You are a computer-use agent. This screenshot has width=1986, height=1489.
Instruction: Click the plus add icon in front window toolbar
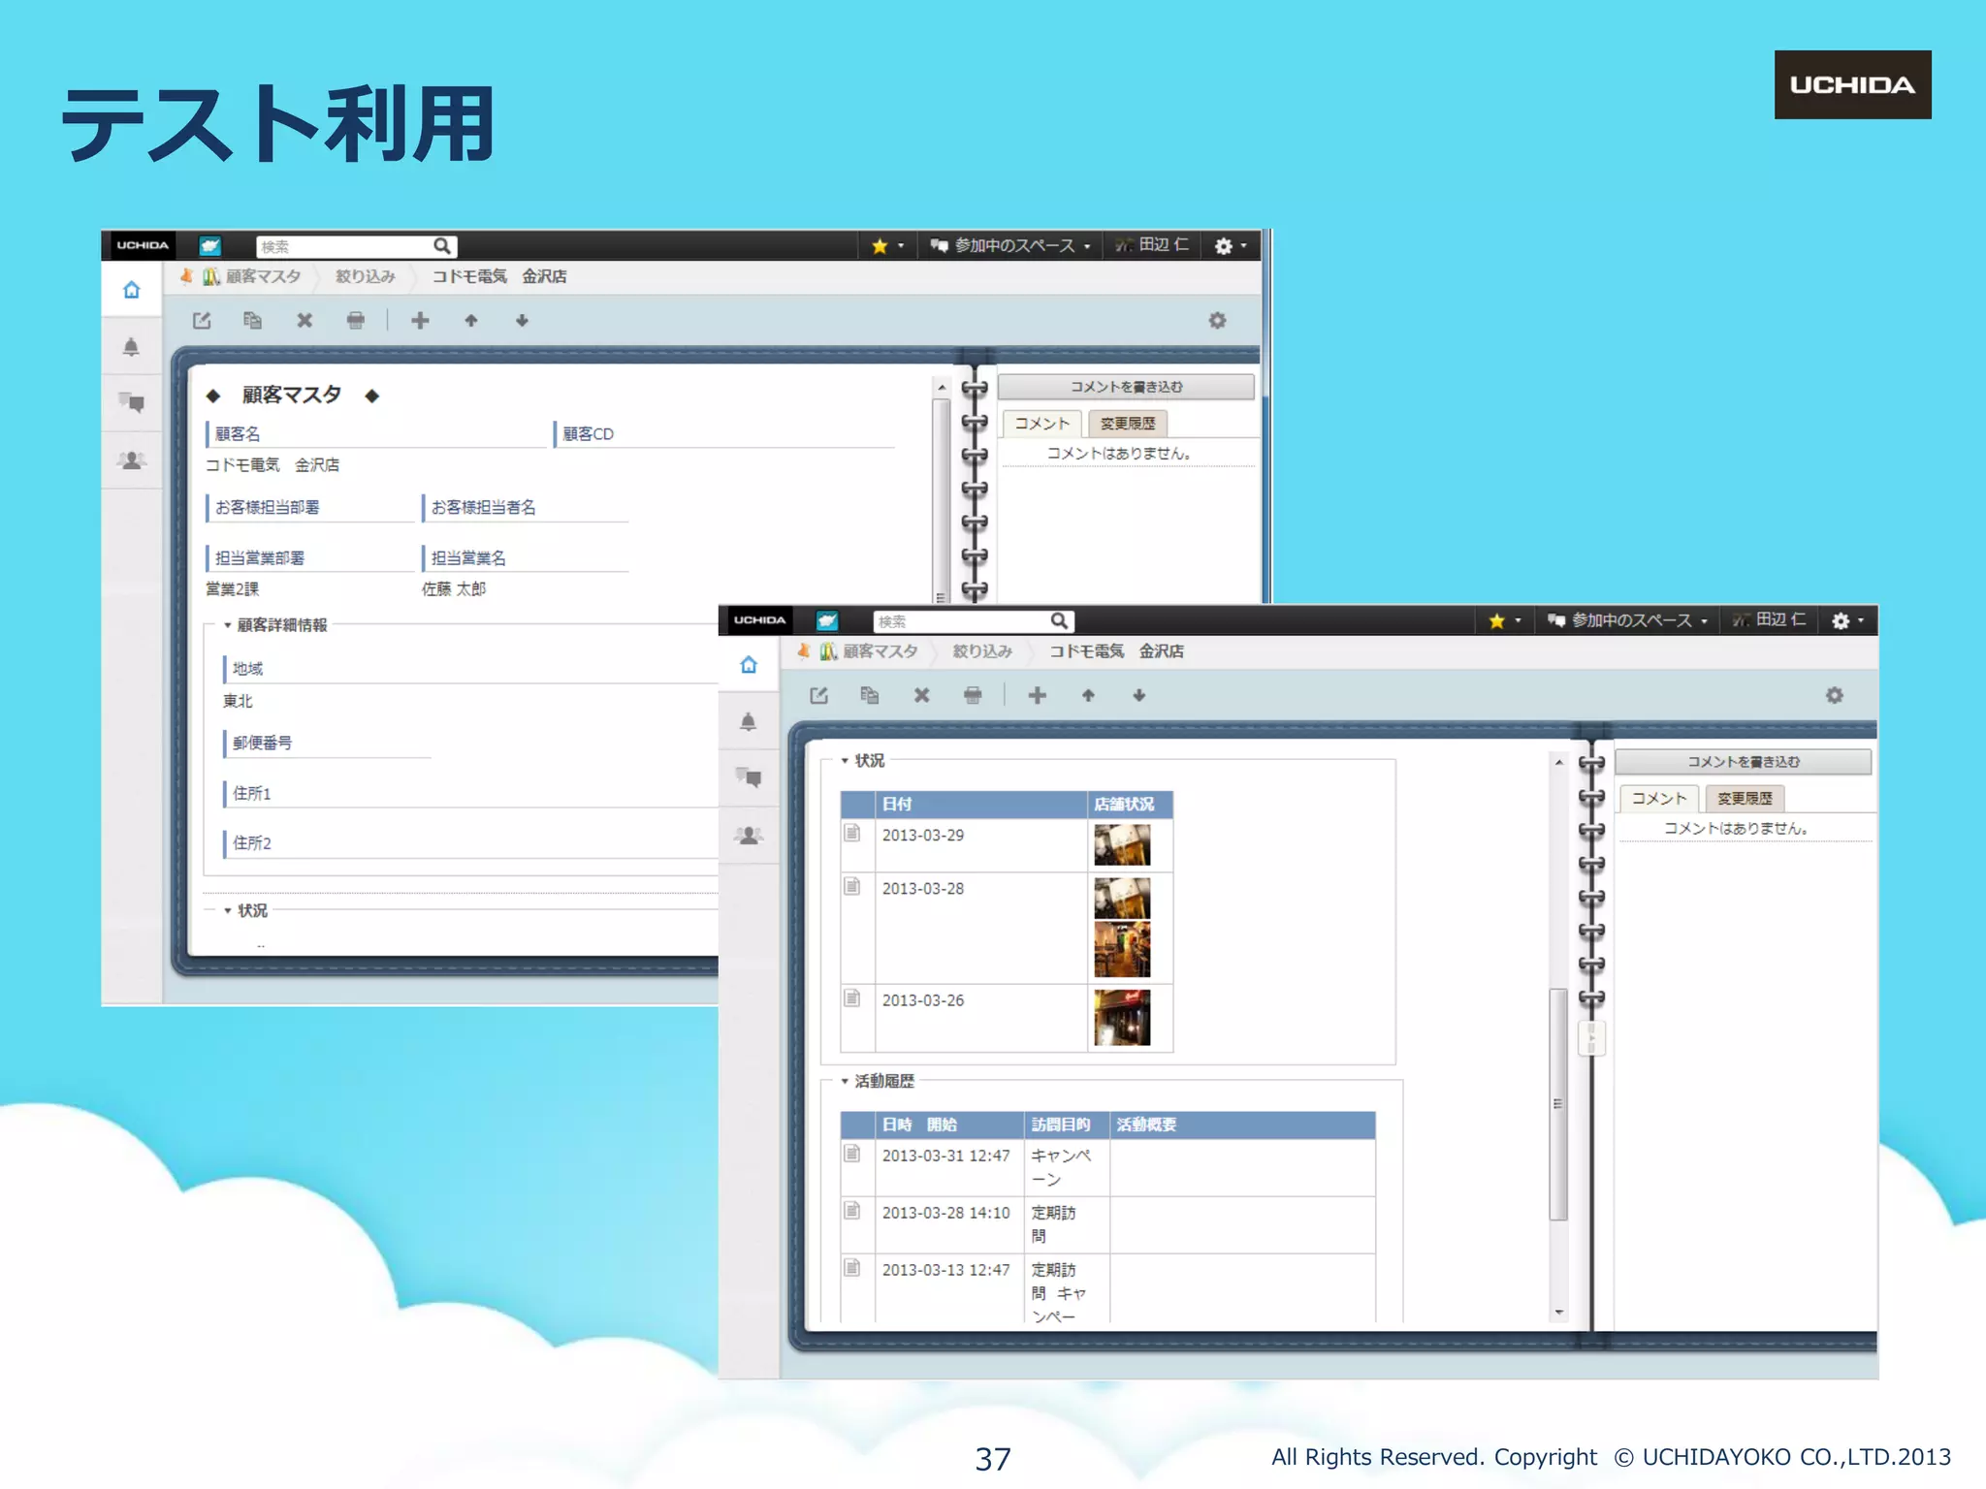[1037, 695]
